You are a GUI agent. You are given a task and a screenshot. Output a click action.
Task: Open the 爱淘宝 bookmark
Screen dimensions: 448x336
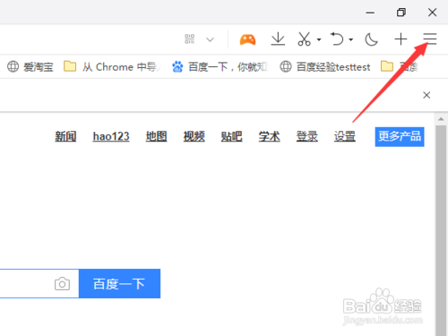click(x=30, y=66)
